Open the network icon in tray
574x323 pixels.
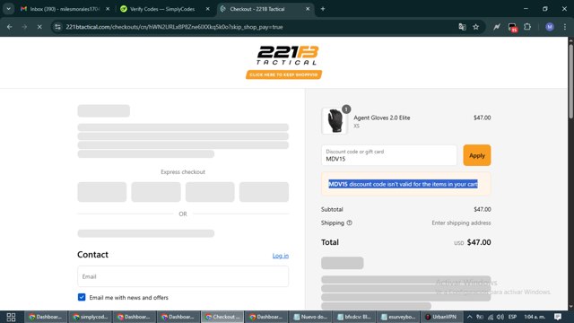click(x=491, y=317)
